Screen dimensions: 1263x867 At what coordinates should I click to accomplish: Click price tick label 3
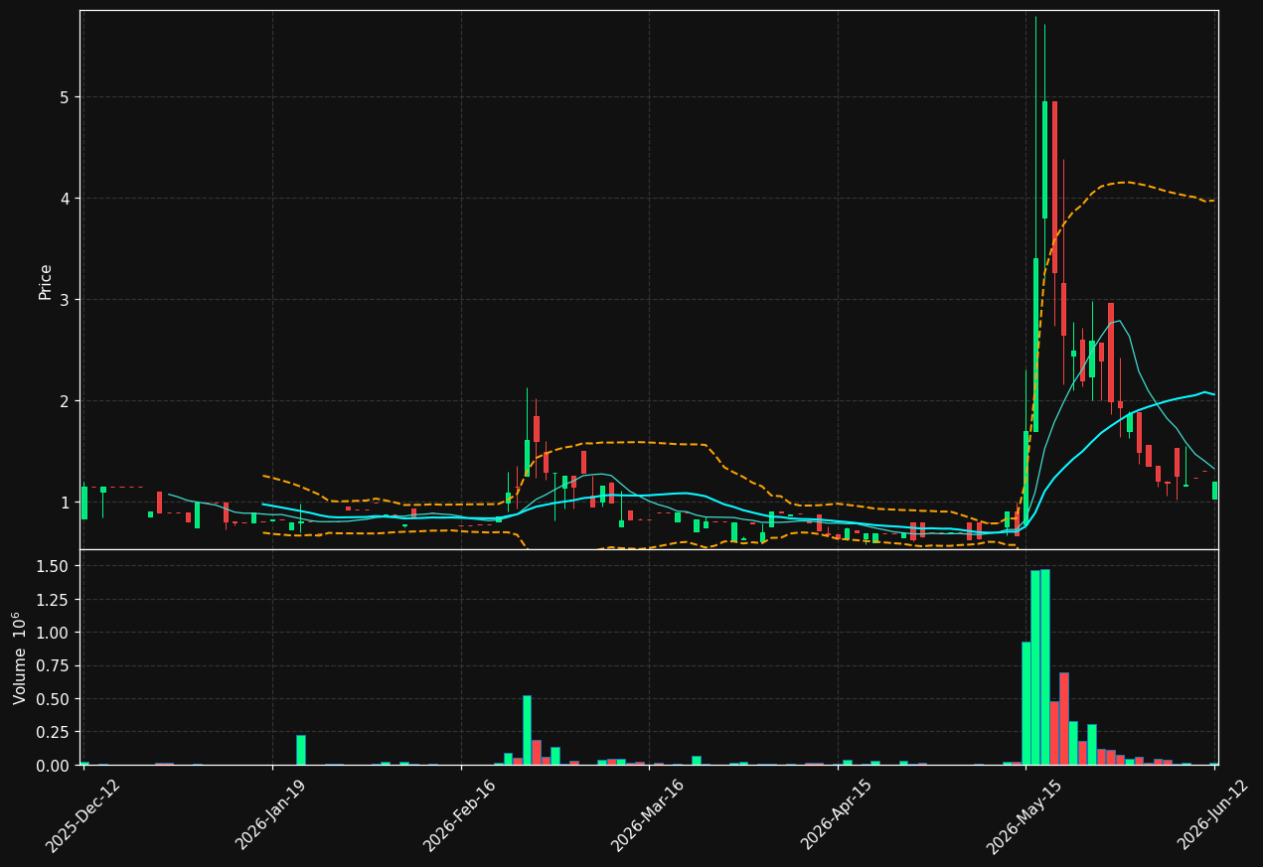pos(65,300)
